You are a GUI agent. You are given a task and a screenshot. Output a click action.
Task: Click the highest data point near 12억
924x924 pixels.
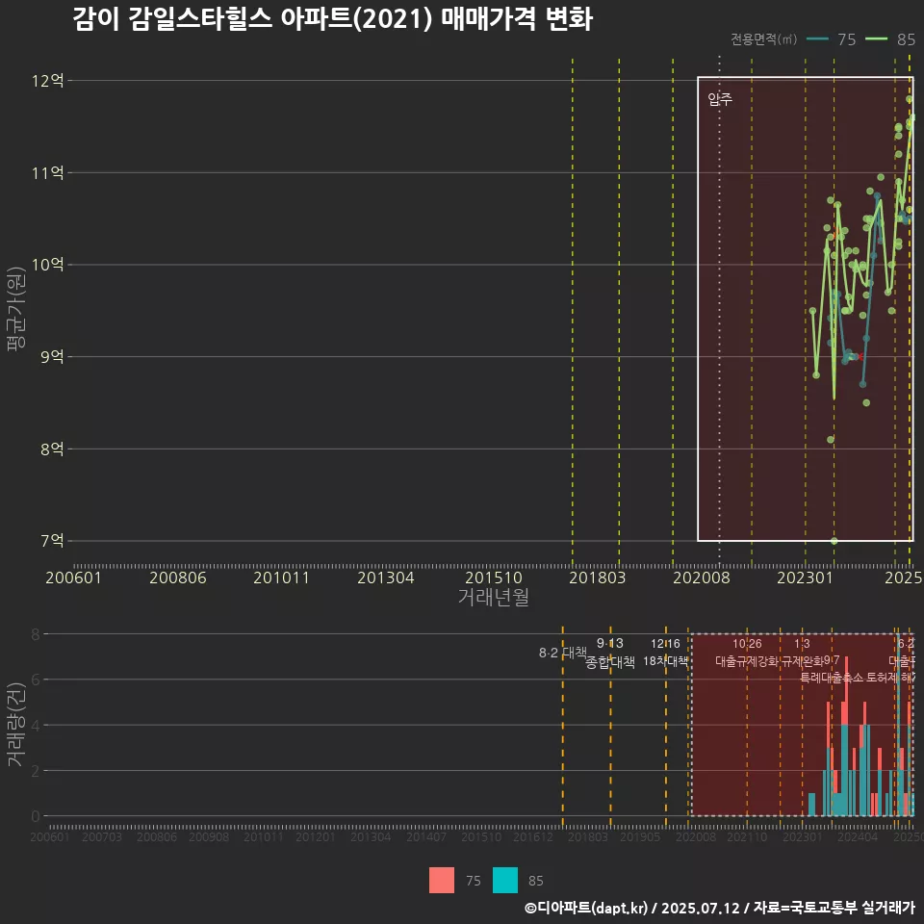coord(910,99)
